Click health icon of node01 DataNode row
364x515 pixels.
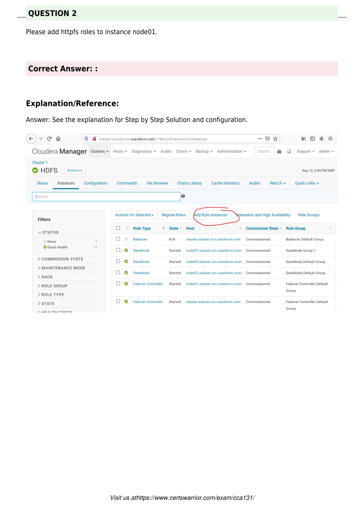point(126,250)
